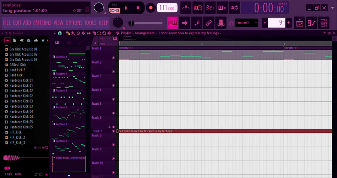
Task: Open the OPTIONS menu
Action: pyautogui.click(x=74, y=22)
